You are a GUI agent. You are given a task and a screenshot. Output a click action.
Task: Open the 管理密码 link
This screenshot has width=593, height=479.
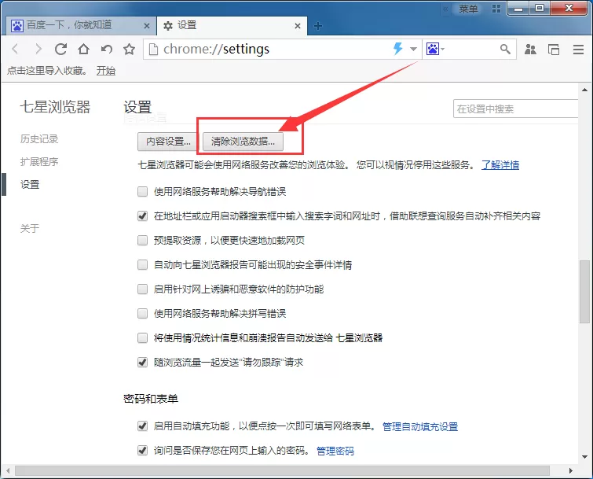[335, 451]
